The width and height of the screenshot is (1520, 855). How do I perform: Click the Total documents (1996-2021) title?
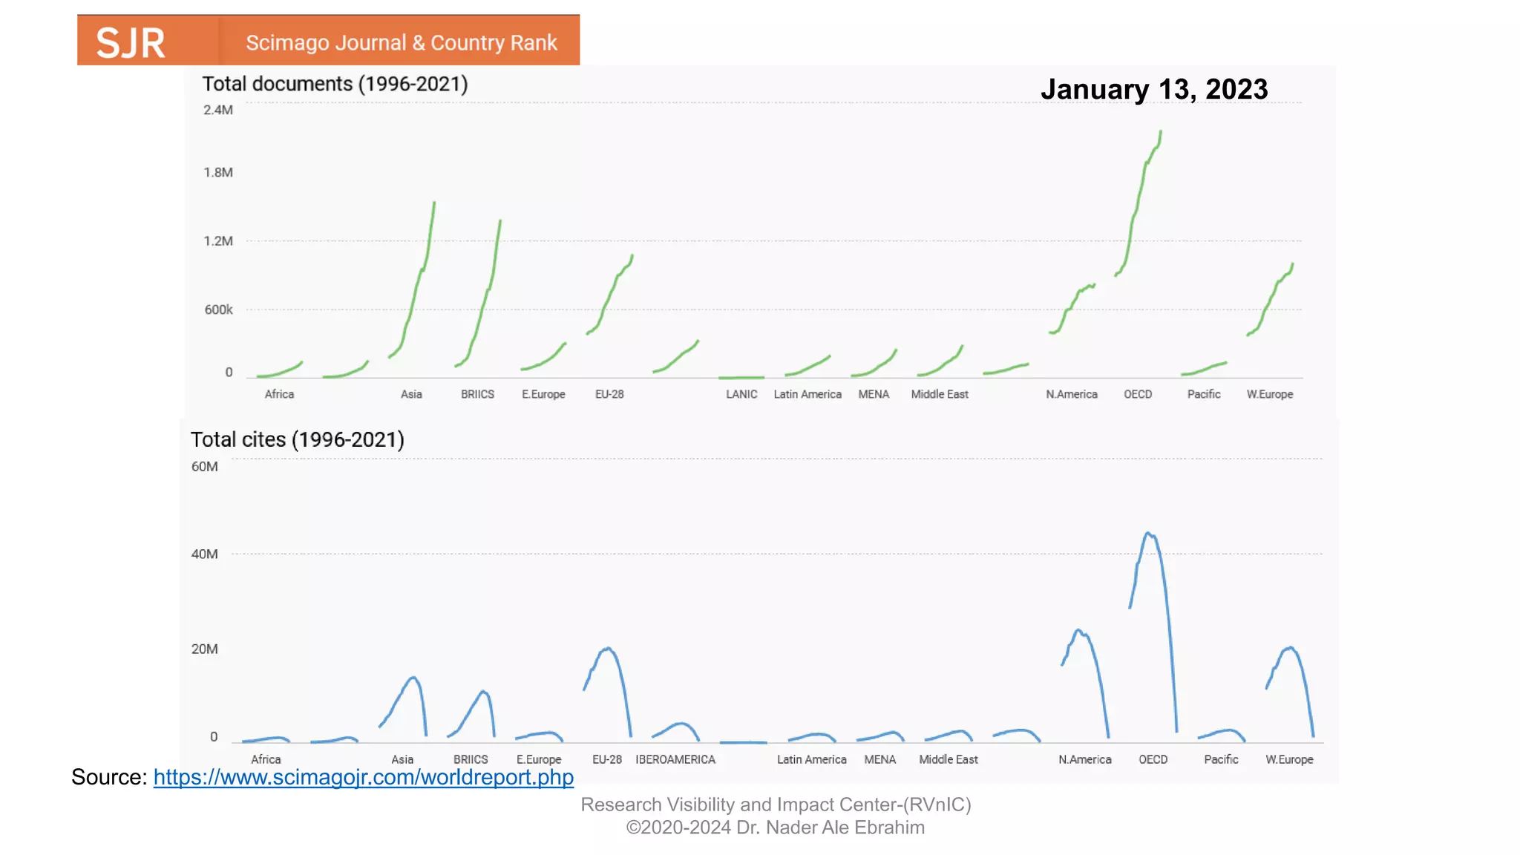(x=335, y=84)
